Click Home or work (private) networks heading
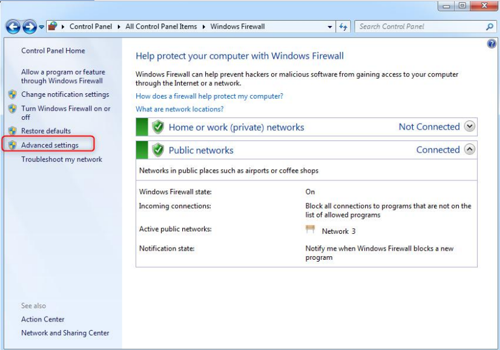Viewport: 500px width, 350px height. pyautogui.click(x=236, y=127)
